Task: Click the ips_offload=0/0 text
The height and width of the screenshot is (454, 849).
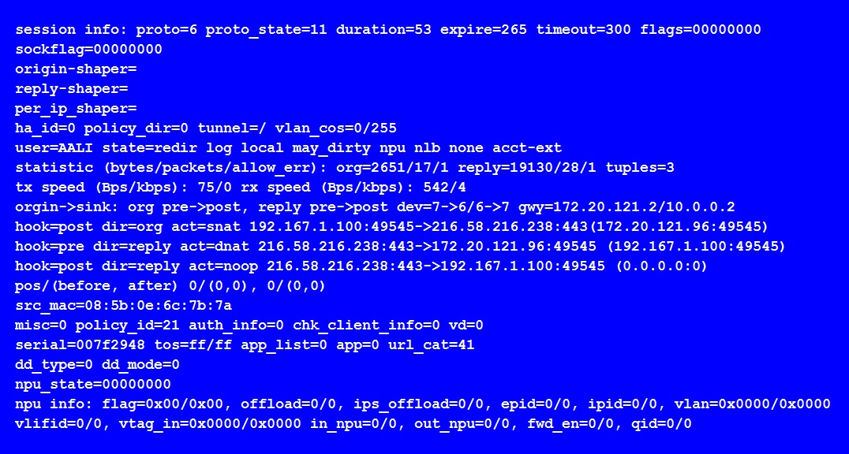Action: (418, 404)
